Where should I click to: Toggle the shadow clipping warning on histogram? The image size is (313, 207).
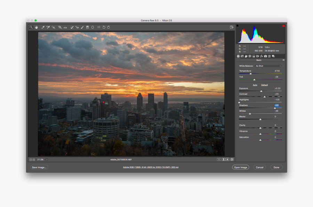(238, 25)
